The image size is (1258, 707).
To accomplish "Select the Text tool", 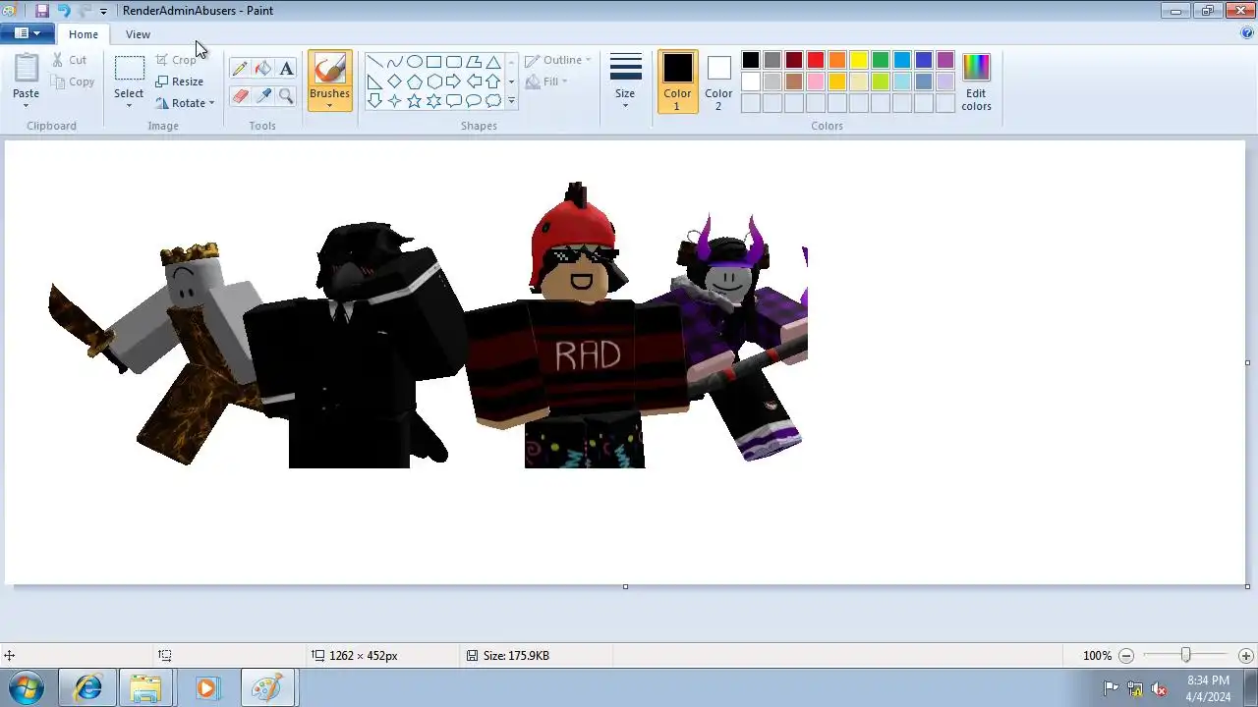I will click(x=286, y=69).
